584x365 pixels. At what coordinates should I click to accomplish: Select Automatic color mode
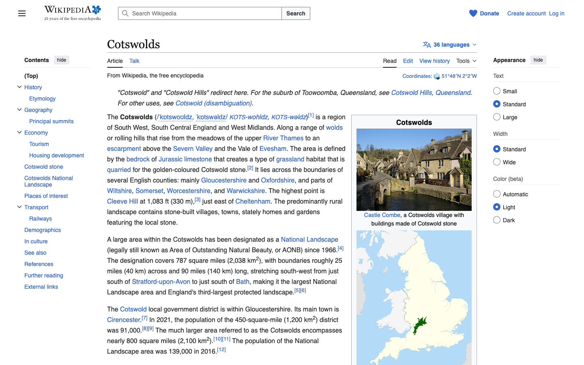tap(497, 194)
